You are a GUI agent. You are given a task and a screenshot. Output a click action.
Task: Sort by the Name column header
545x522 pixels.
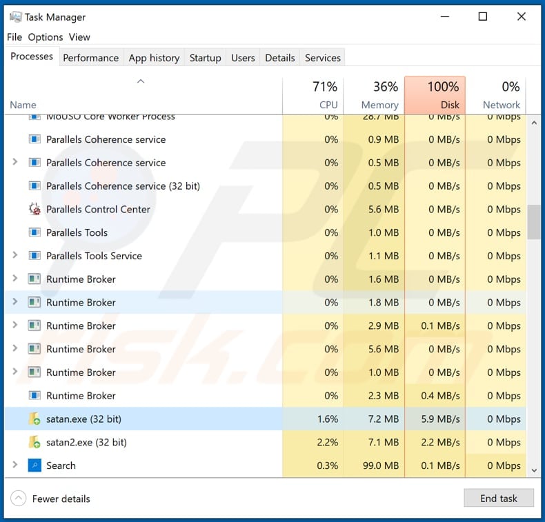143,95
